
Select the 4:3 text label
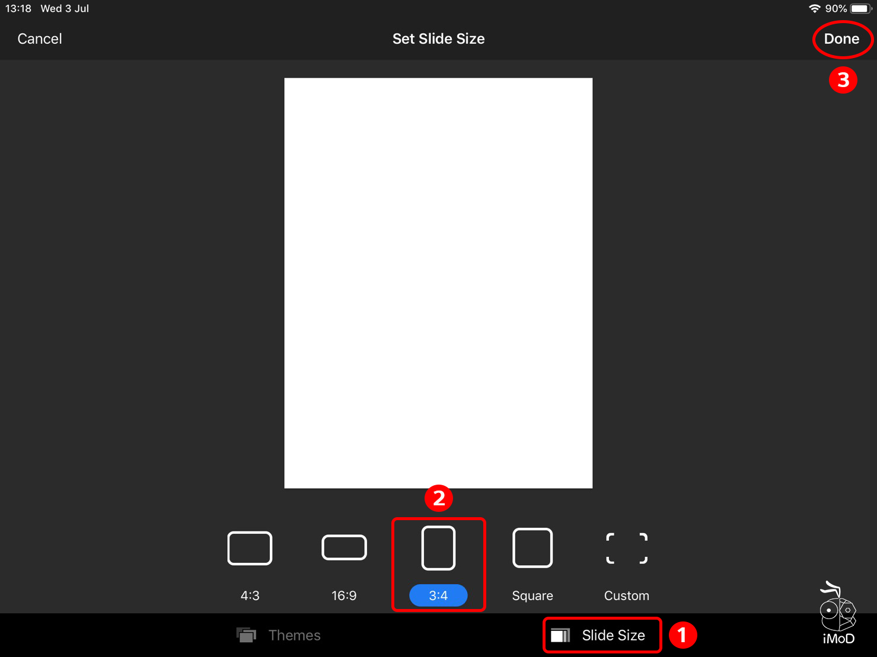coord(250,595)
